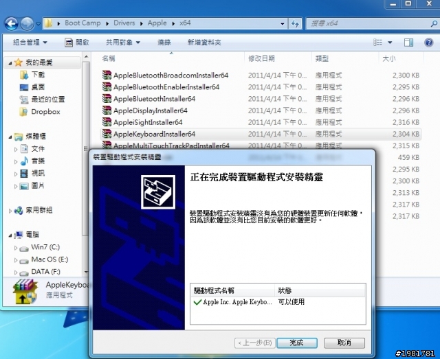
Task: Select the Mac OS (E:) drive
Action: (x=49, y=259)
